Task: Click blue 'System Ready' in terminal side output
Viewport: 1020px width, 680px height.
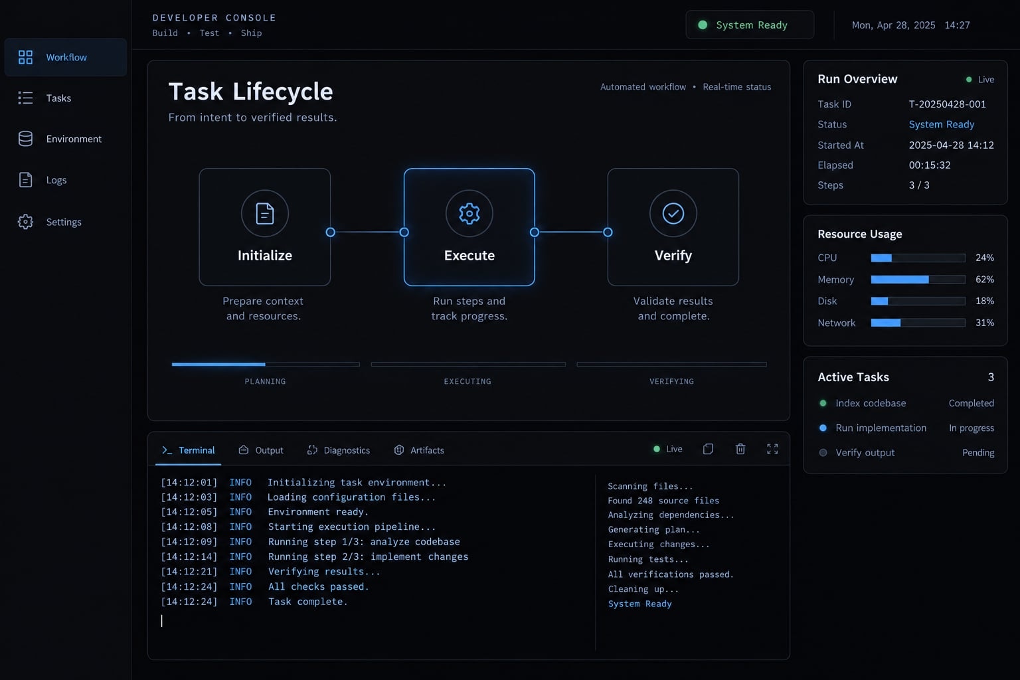Action: (x=639, y=604)
